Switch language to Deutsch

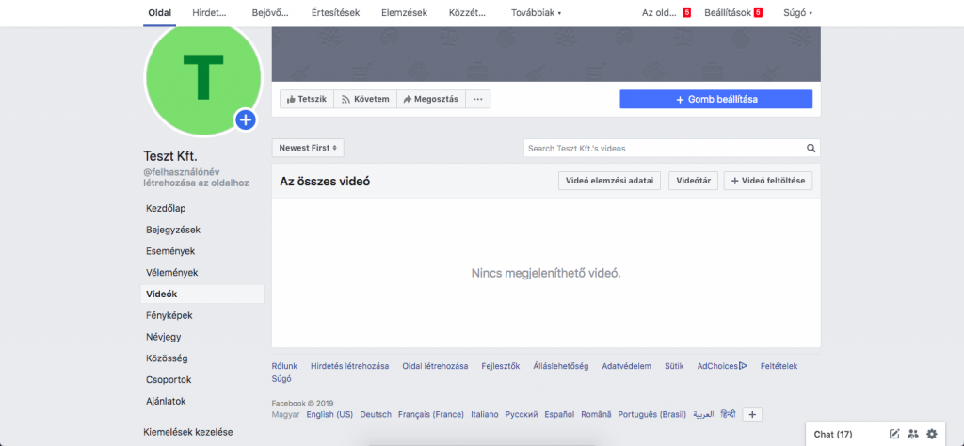[x=376, y=415]
